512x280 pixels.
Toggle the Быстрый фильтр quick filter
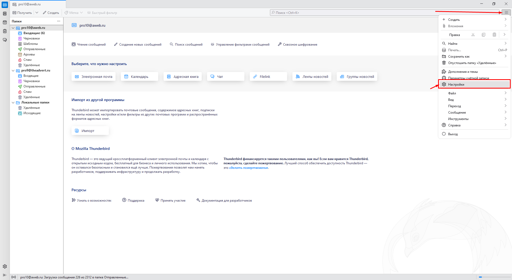click(x=102, y=13)
